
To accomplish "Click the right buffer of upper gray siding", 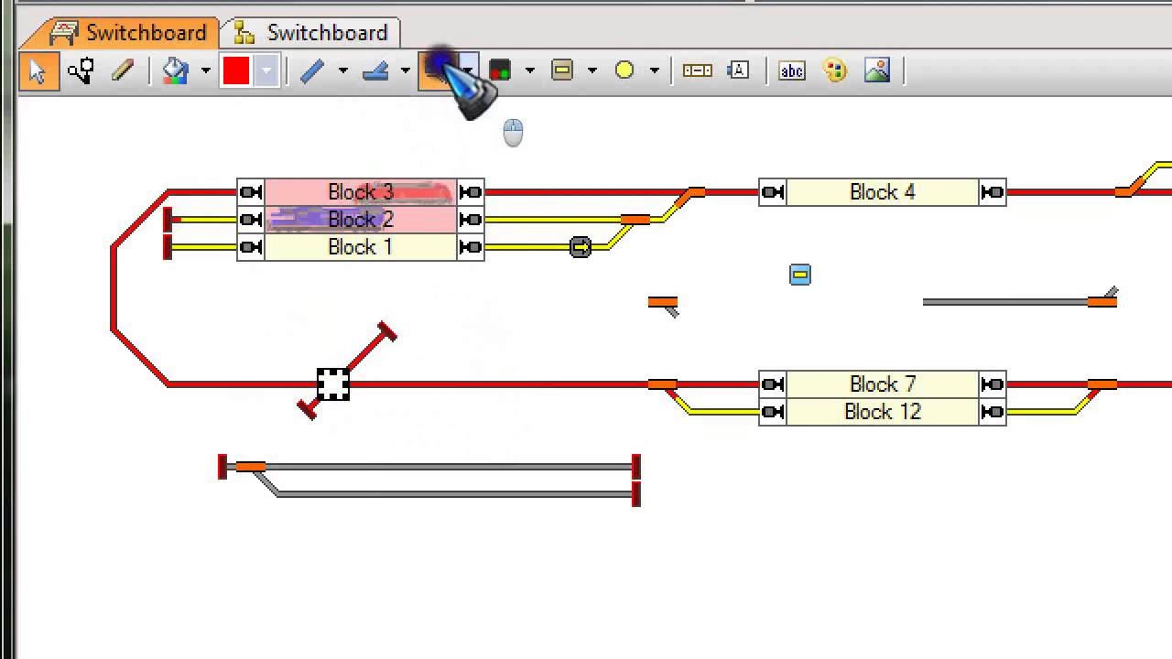I will 636,467.
